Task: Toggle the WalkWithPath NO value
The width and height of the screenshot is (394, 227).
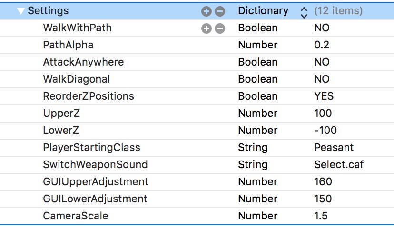Action: (322, 28)
